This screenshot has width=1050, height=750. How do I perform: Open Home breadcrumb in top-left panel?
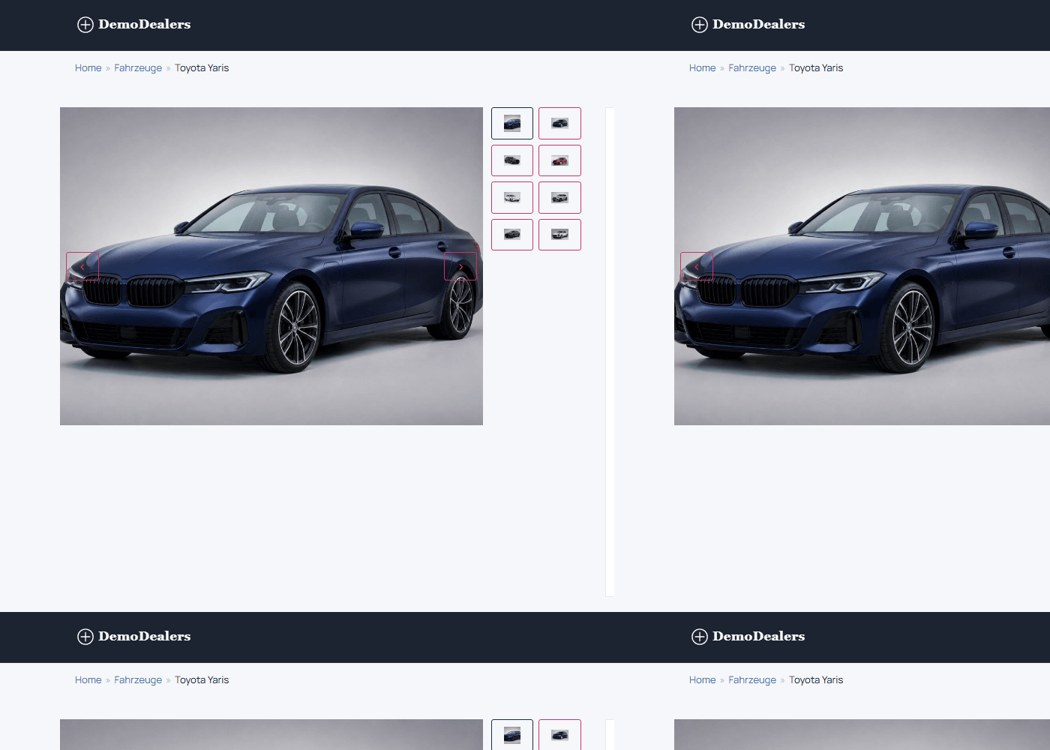click(88, 68)
